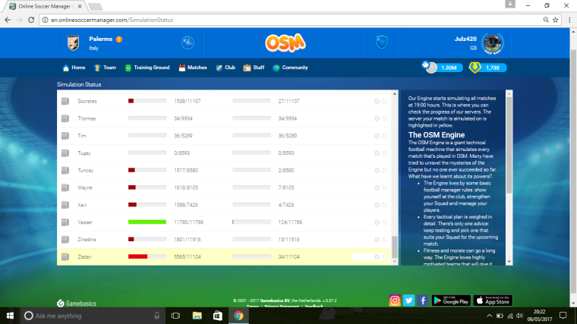Click the server icon for Socrates
This screenshot has height=324, width=577.
(x=65, y=101)
